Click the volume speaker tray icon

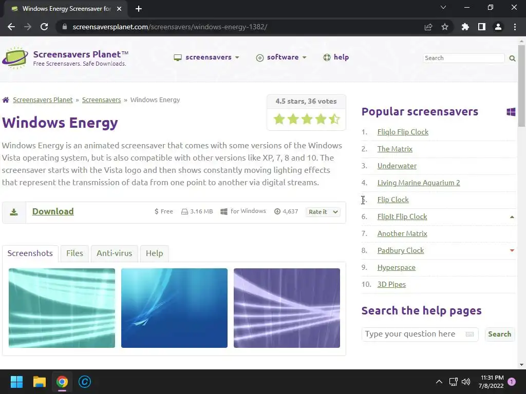[x=466, y=382]
